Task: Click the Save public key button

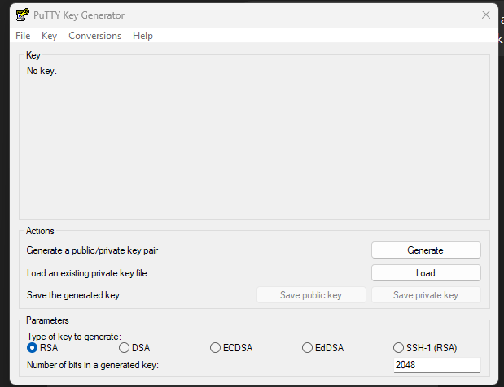Action: [311, 295]
